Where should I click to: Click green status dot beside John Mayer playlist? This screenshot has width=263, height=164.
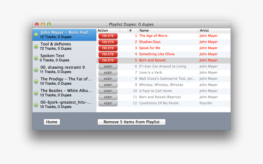tap(36, 35)
